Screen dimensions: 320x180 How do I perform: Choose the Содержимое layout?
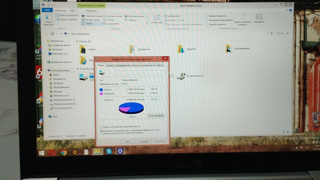click(x=111, y=24)
